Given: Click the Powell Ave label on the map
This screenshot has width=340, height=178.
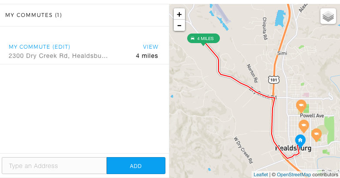Looking at the screenshot, I should (312, 116).
